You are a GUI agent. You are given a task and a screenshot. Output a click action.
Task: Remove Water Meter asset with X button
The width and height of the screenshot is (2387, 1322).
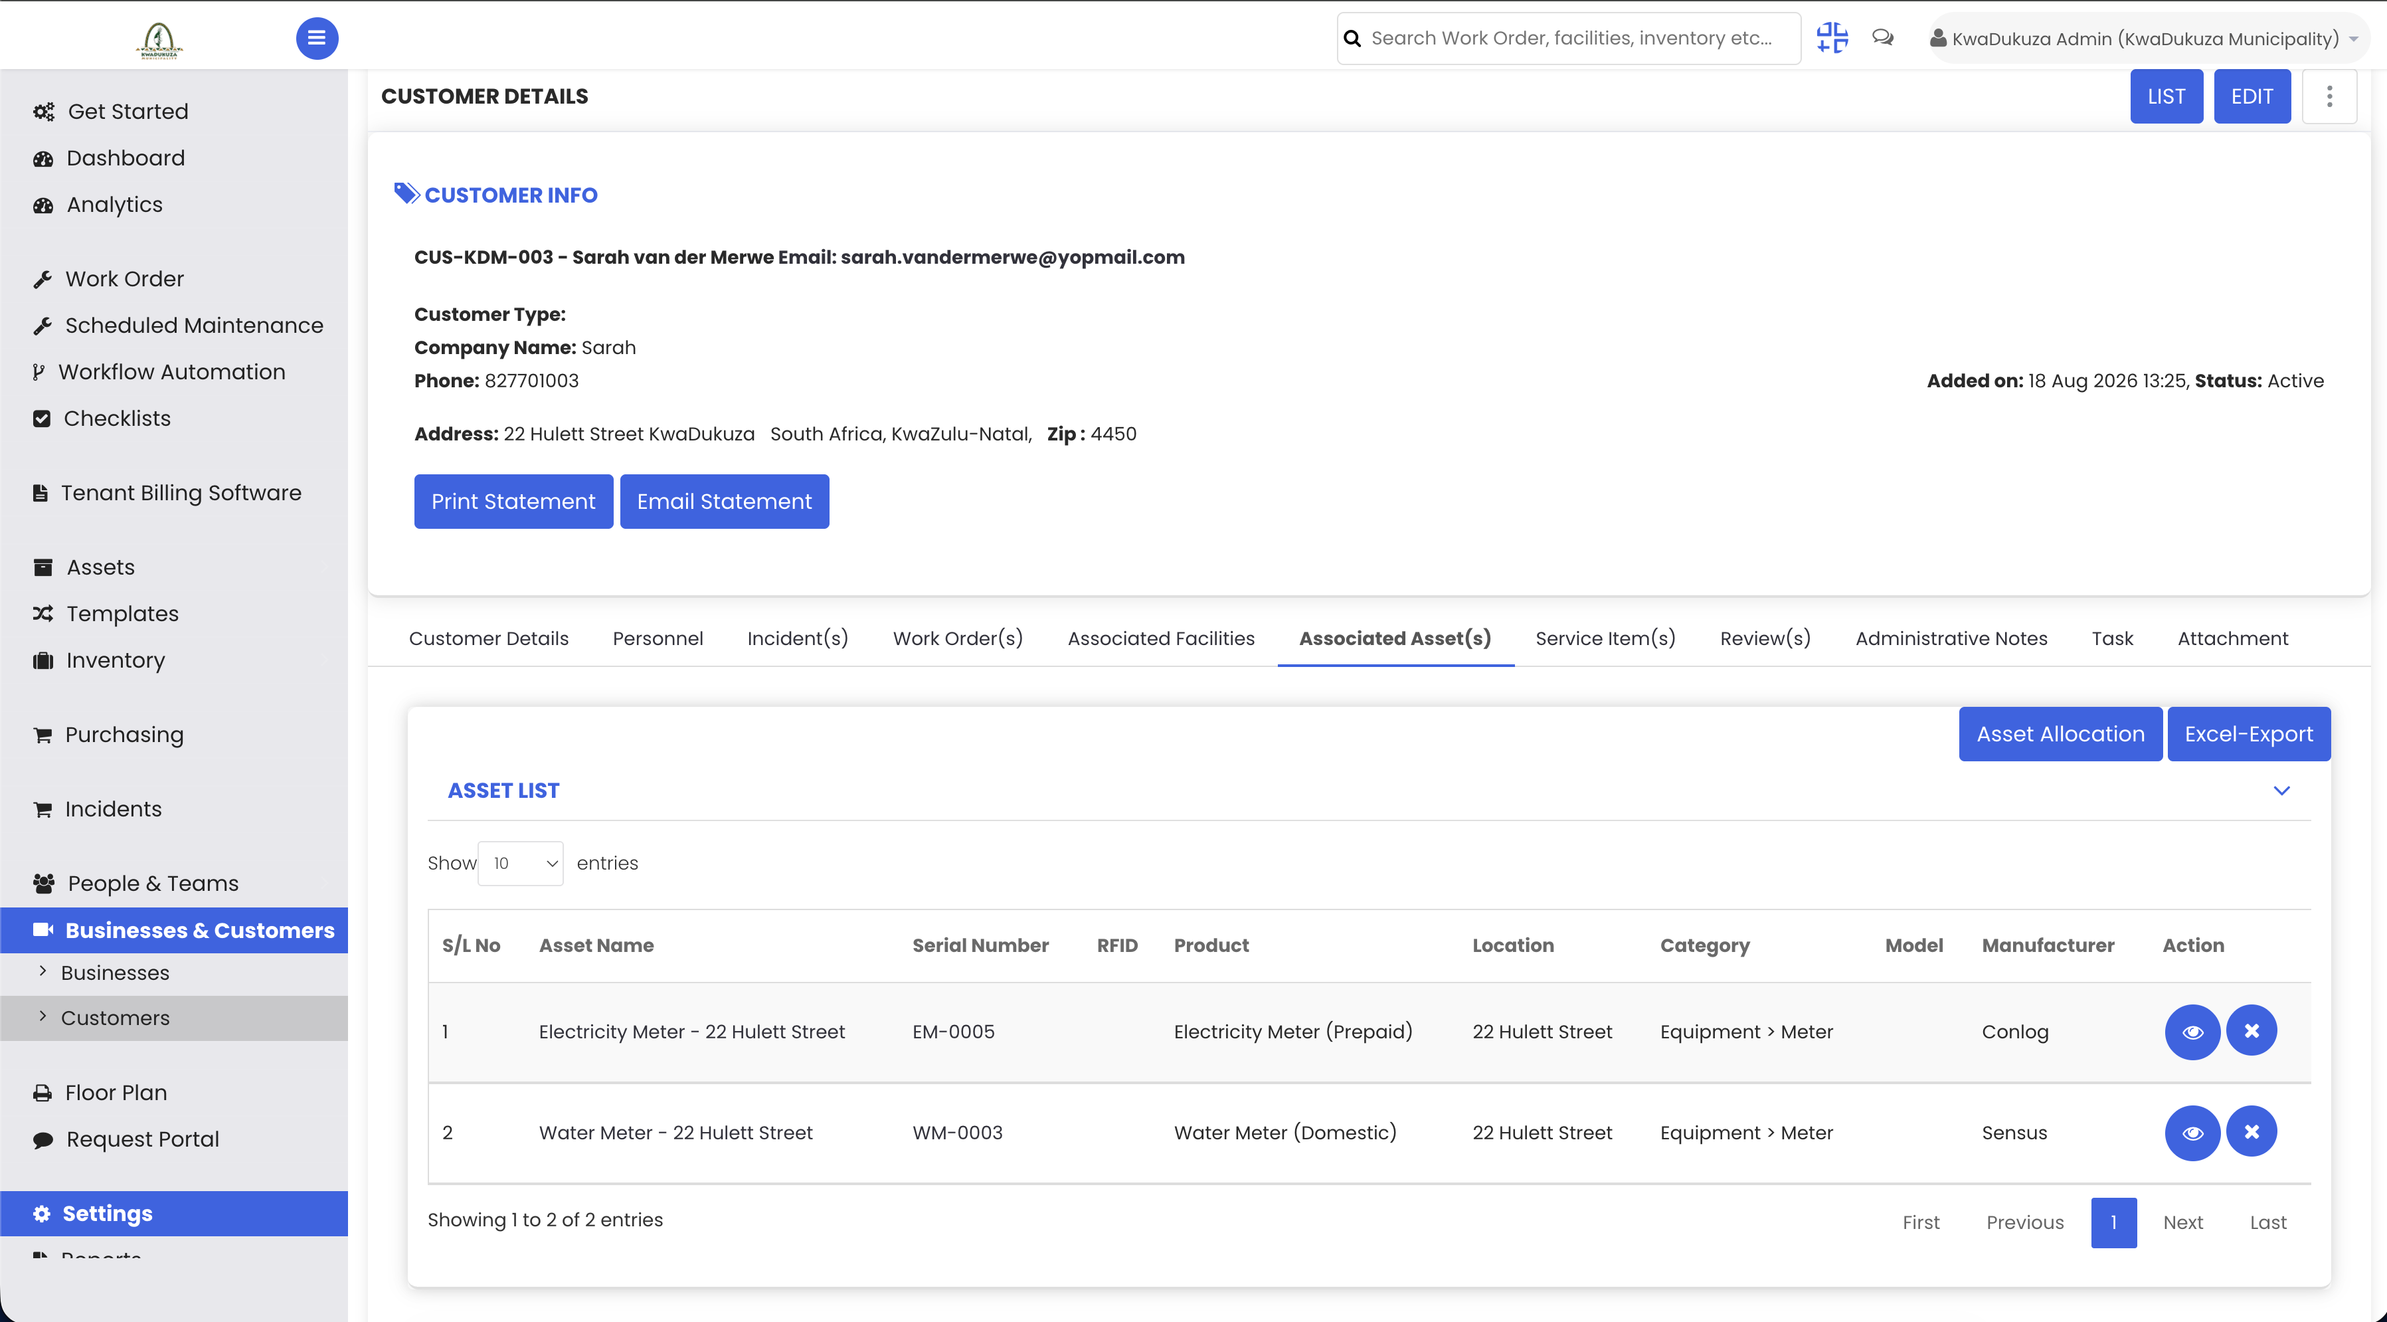[2252, 1132]
